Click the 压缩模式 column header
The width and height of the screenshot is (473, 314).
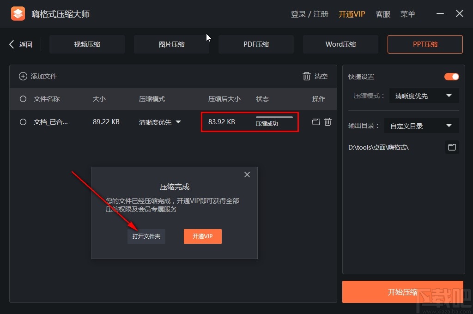[x=152, y=99]
